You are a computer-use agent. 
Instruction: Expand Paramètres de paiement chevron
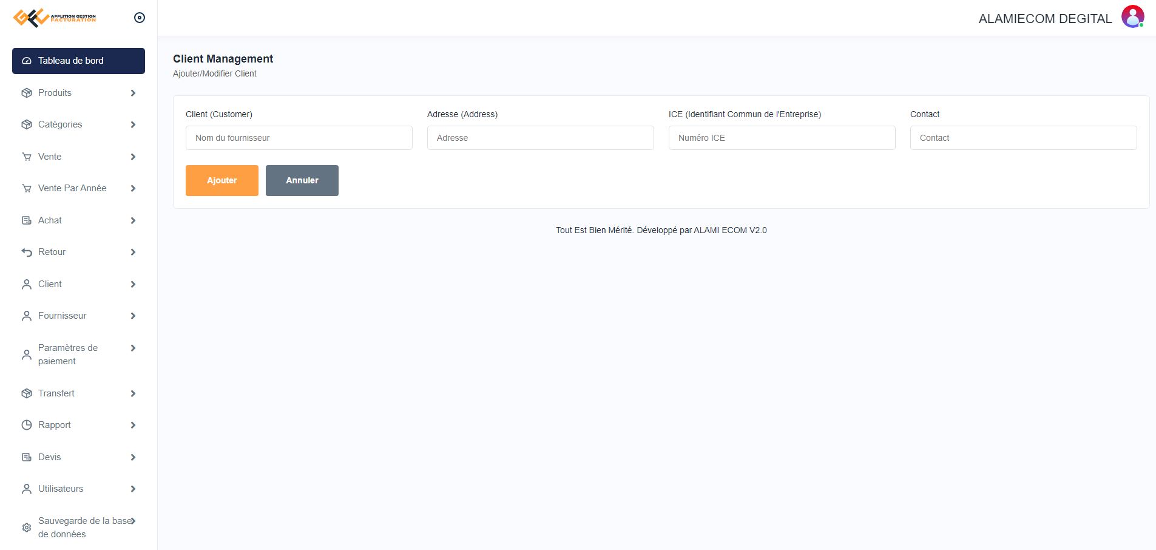tap(133, 348)
